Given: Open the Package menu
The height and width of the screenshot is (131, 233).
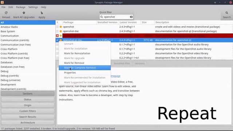Looking at the screenshot, I should pyautogui.click(x=21, y=7).
